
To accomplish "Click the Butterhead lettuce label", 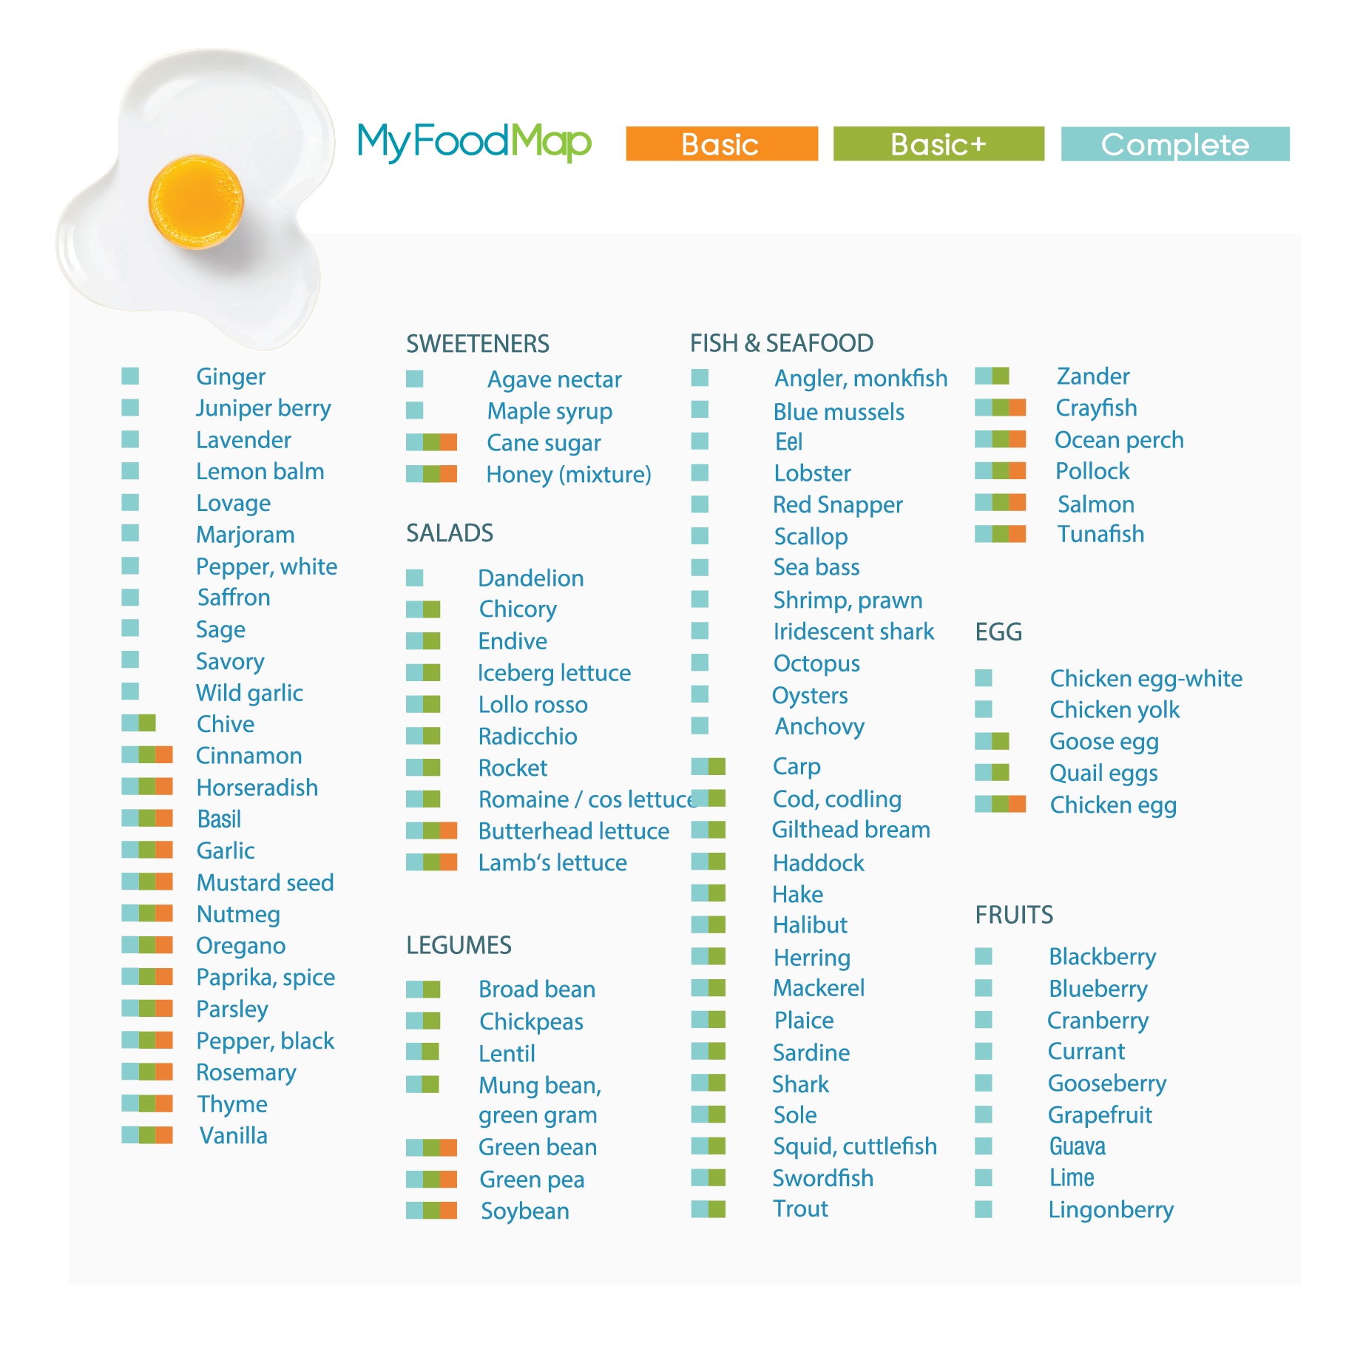I will (574, 831).
